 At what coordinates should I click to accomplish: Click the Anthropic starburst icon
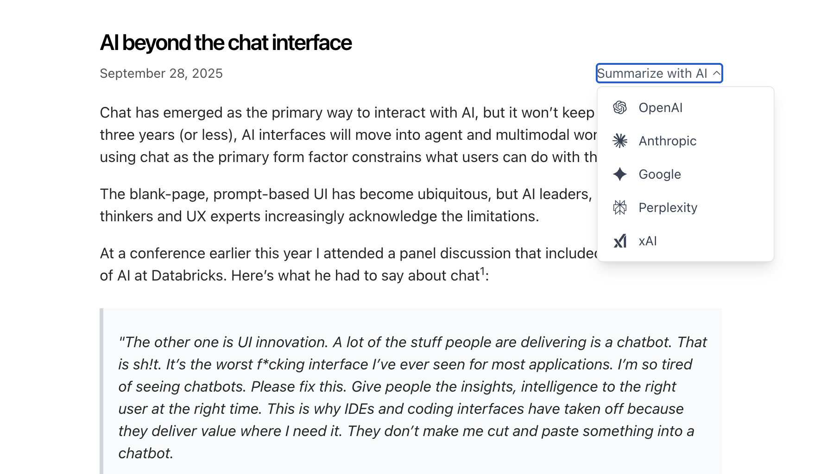620,141
